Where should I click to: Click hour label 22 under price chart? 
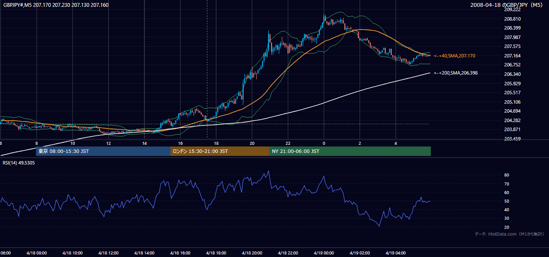[x=288, y=143]
